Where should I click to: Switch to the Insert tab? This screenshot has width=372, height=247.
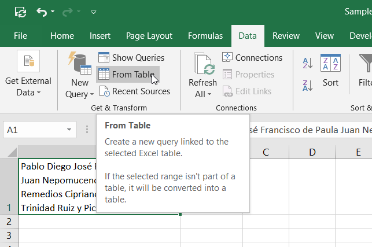tap(100, 36)
